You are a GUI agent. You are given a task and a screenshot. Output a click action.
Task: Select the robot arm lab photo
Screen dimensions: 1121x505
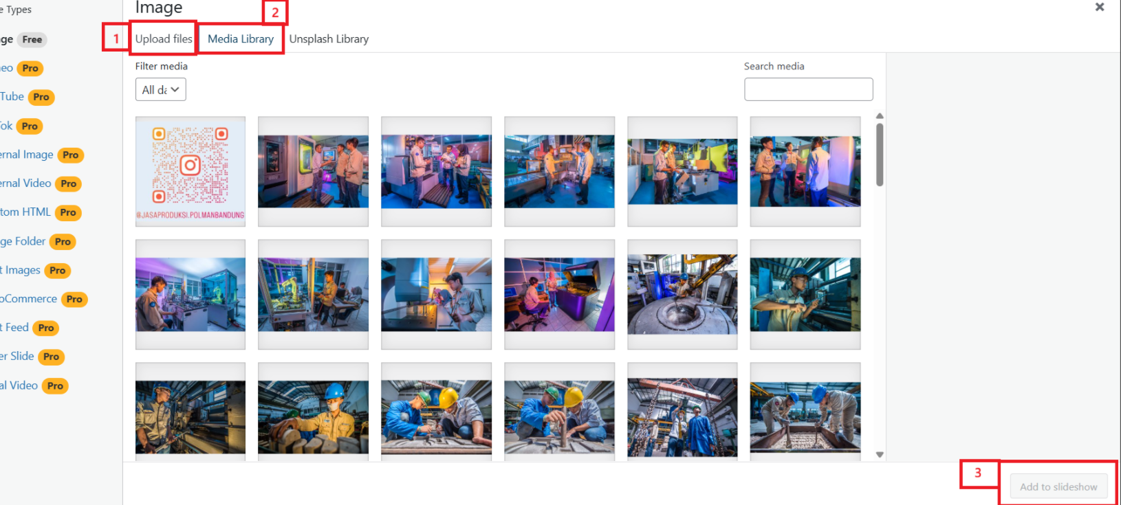pos(313,294)
